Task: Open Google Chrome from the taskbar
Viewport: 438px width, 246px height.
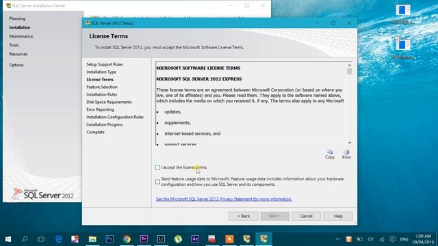Action: (127, 239)
